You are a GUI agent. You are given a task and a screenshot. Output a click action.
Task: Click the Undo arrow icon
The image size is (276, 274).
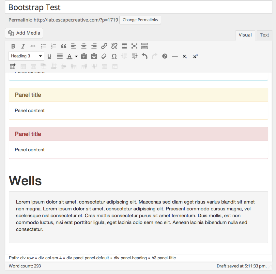[x=145, y=56]
